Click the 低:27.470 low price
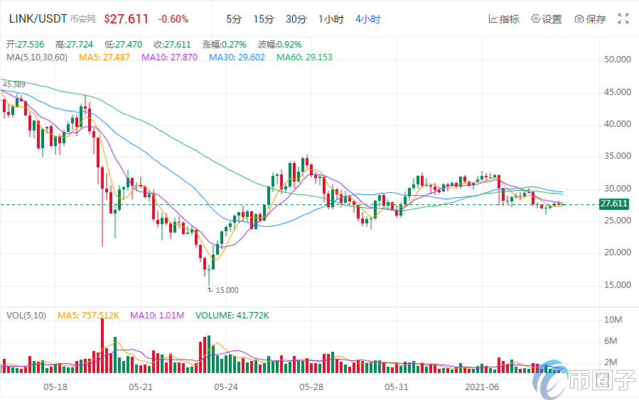 coord(123,45)
